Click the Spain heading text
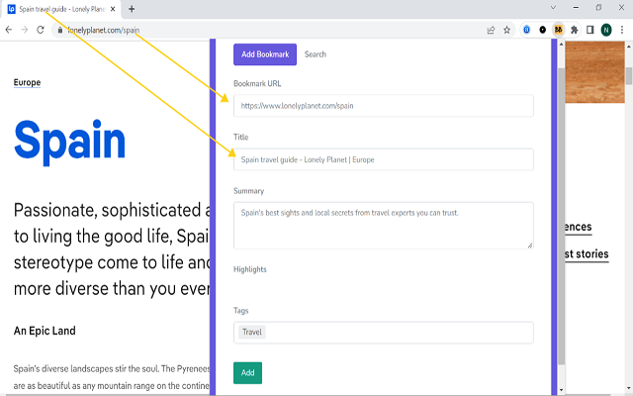 point(69,141)
